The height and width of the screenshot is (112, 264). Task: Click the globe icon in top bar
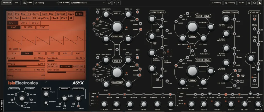(254, 3)
